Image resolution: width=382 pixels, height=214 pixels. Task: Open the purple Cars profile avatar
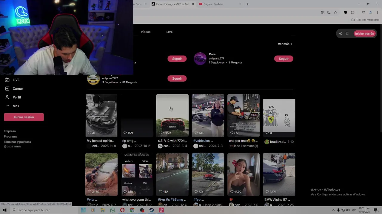[x=200, y=59]
